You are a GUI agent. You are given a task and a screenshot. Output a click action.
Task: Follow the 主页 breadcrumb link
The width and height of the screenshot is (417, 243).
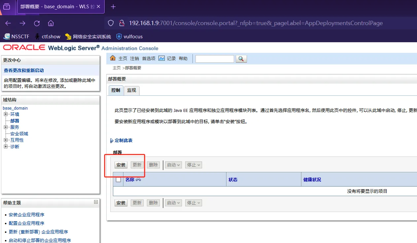[x=117, y=68]
